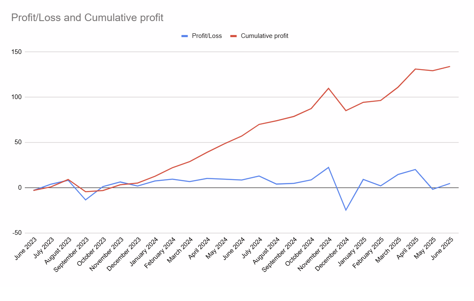Select the Cumulative profit legend label

[x=264, y=36]
